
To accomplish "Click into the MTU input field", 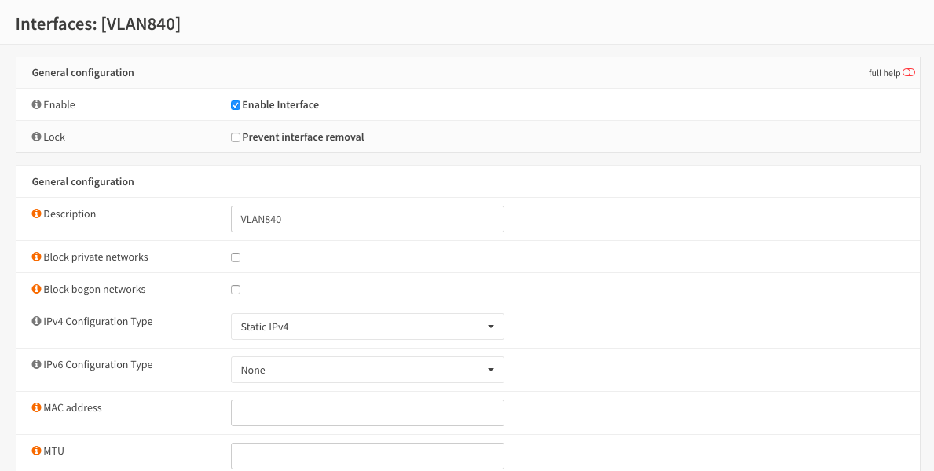I will coord(367,456).
